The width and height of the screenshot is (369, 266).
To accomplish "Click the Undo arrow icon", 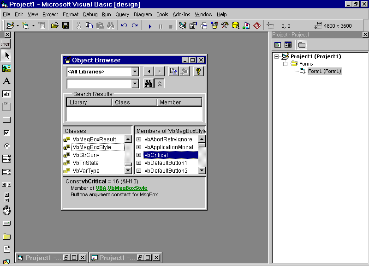I will [124, 25].
